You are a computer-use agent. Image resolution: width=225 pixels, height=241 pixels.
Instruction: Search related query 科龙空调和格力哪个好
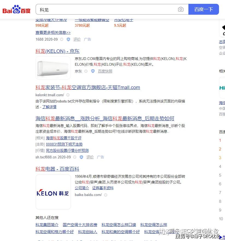click(55, 232)
